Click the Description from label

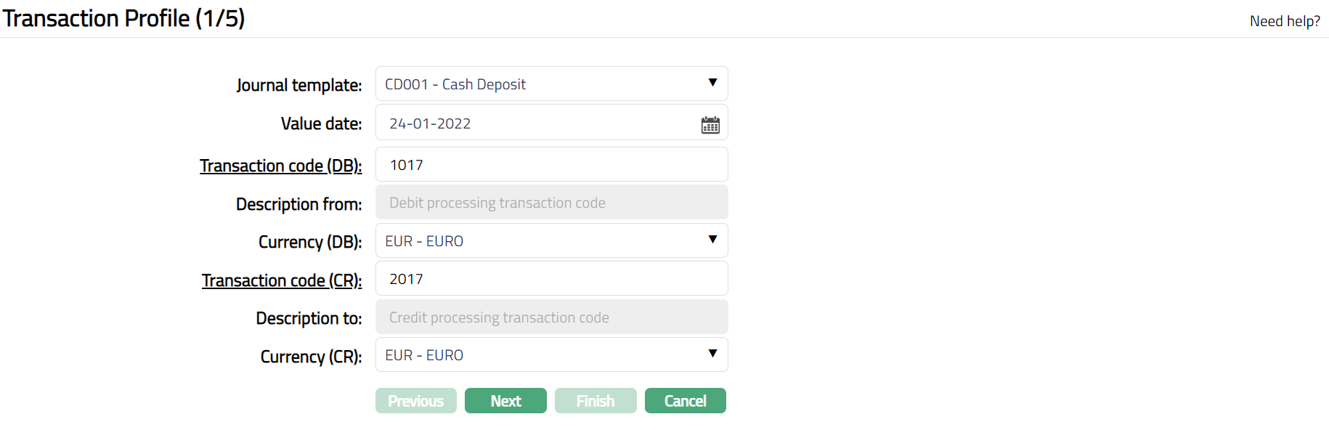(x=298, y=205)
